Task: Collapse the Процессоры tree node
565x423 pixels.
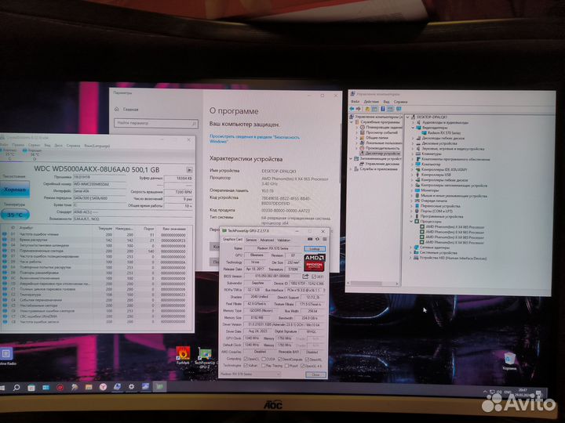Action: tap(411, 222)
